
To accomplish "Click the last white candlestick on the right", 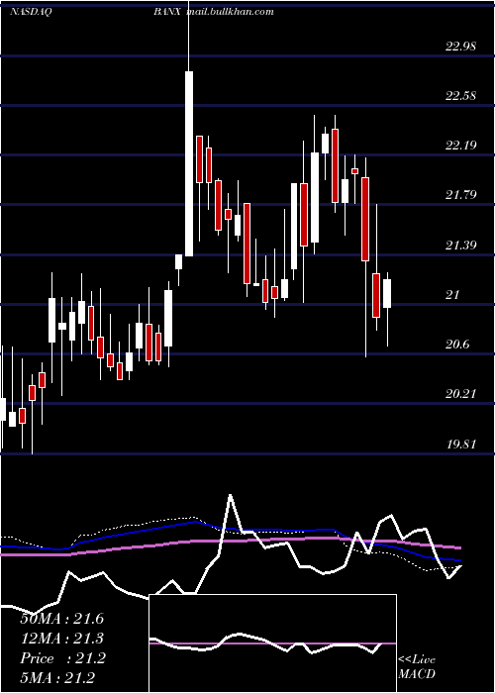I will pos(387,293).
